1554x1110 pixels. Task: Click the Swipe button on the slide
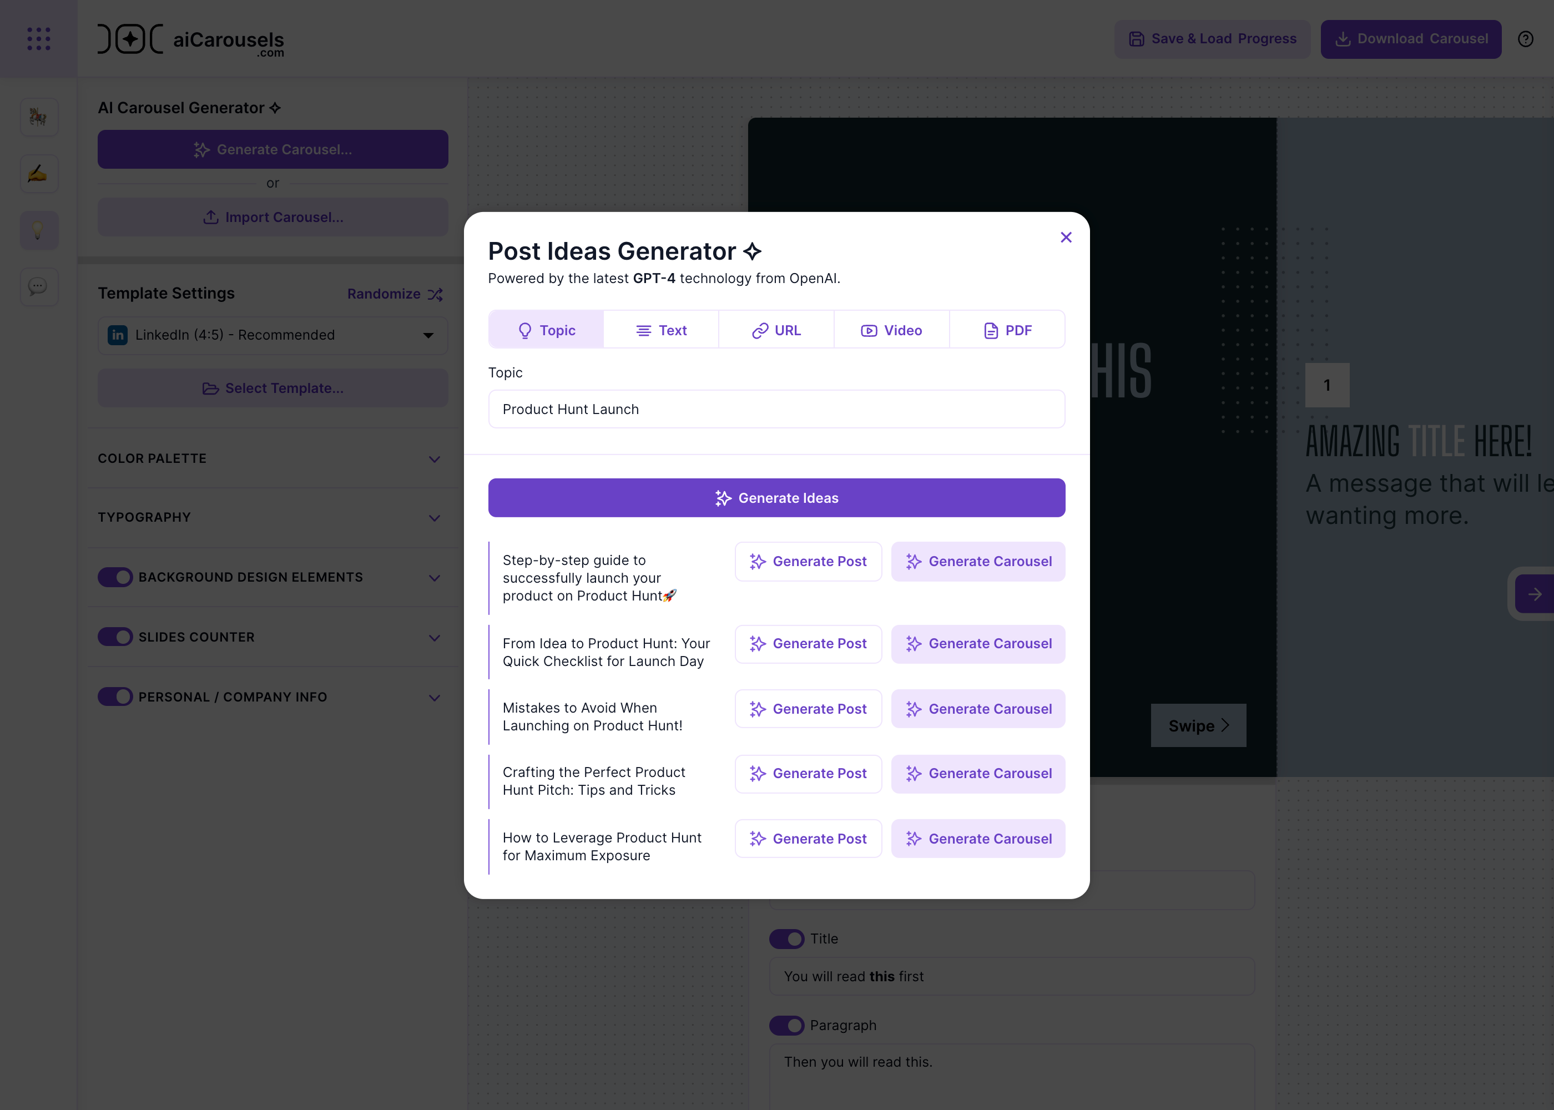(1198, 725)
